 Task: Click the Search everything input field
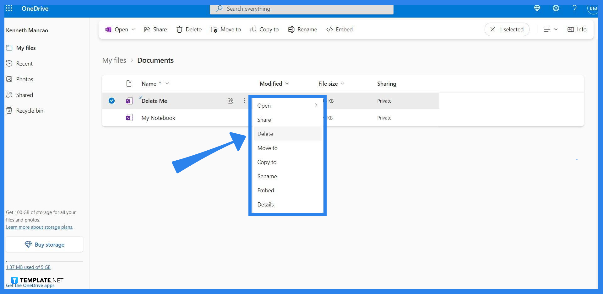tap(301, 9)
